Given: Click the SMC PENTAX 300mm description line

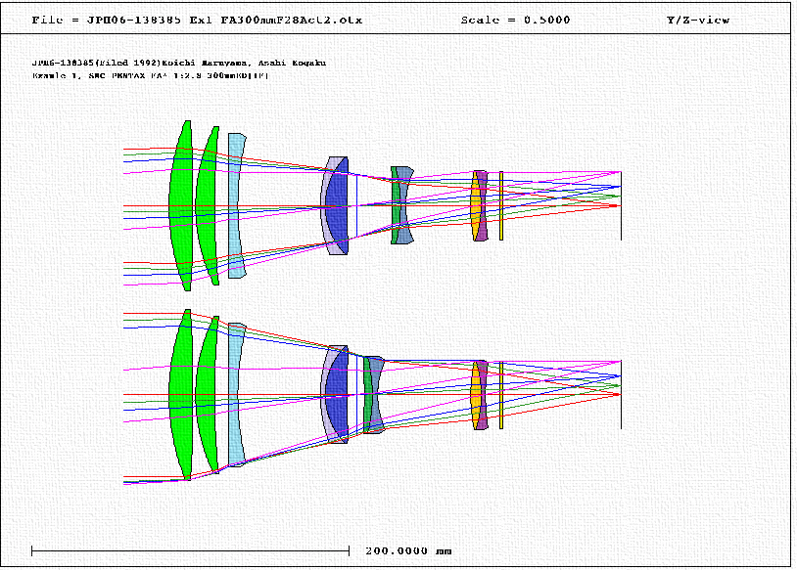Looking at the screenshot, I should [151, 75].
